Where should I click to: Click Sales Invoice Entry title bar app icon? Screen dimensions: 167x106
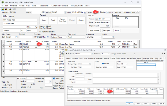3,2
